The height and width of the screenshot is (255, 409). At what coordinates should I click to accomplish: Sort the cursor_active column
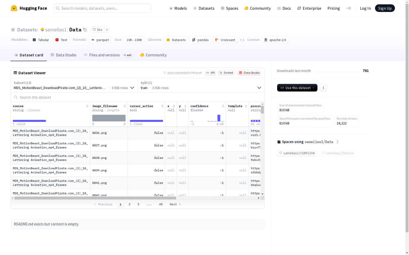[162, 106]
